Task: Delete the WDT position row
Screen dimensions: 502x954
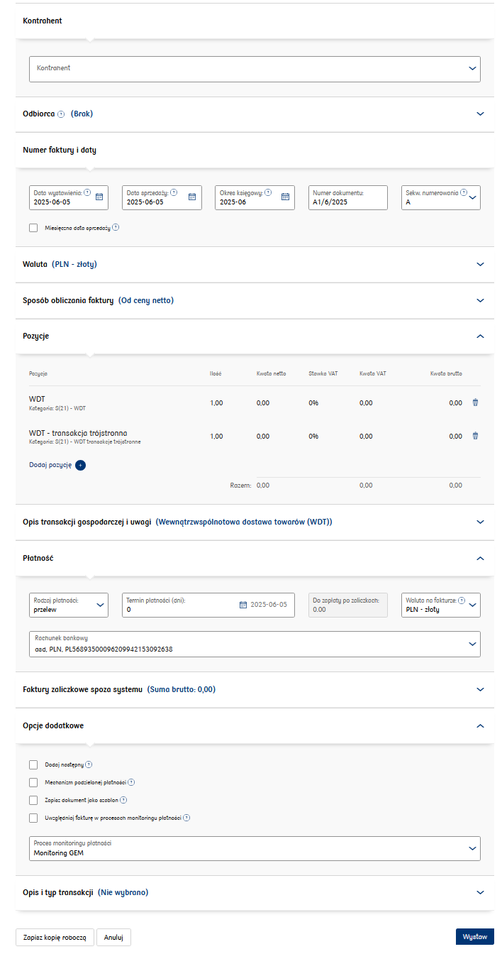Action: (475, 402)
